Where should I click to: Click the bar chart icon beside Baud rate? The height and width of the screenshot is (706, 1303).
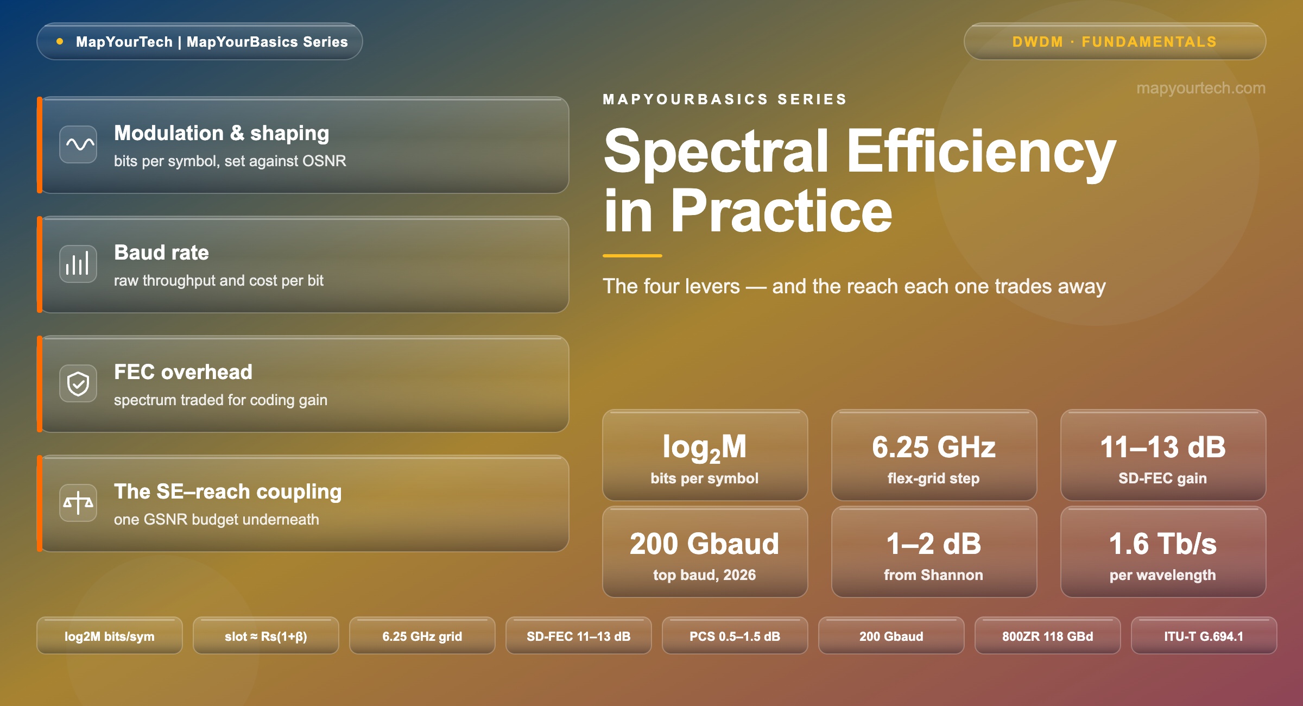click(x=78, y=264)
